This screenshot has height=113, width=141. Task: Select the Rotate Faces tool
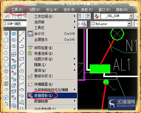(x=14, y=79)
